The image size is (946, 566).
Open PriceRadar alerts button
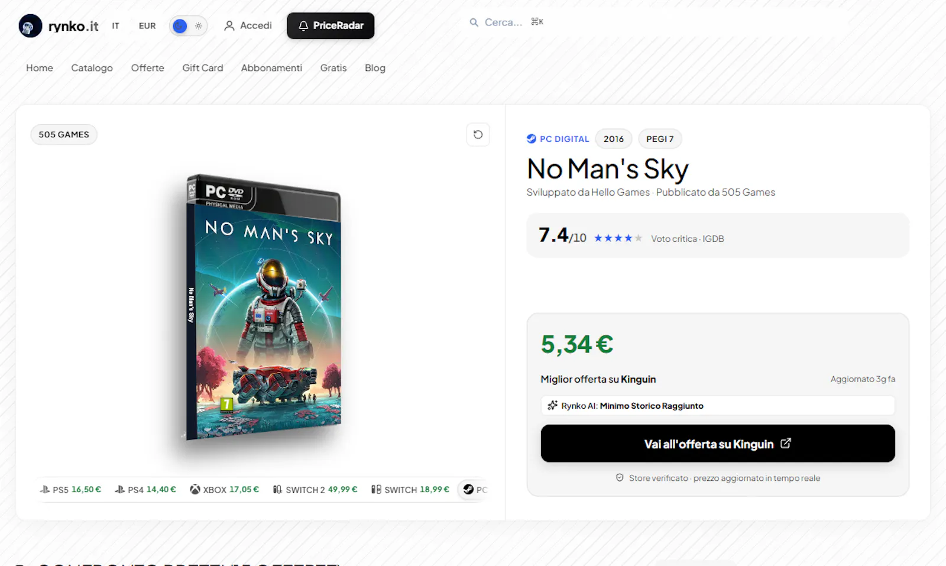click(x=331, y=26)
